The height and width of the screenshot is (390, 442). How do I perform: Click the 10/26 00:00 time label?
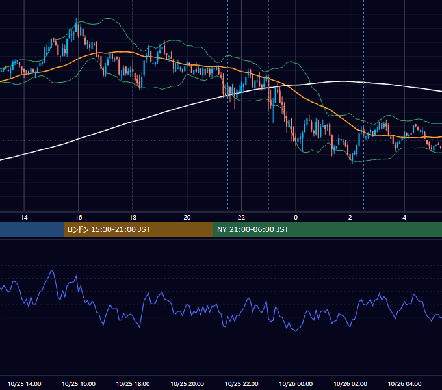296,383
